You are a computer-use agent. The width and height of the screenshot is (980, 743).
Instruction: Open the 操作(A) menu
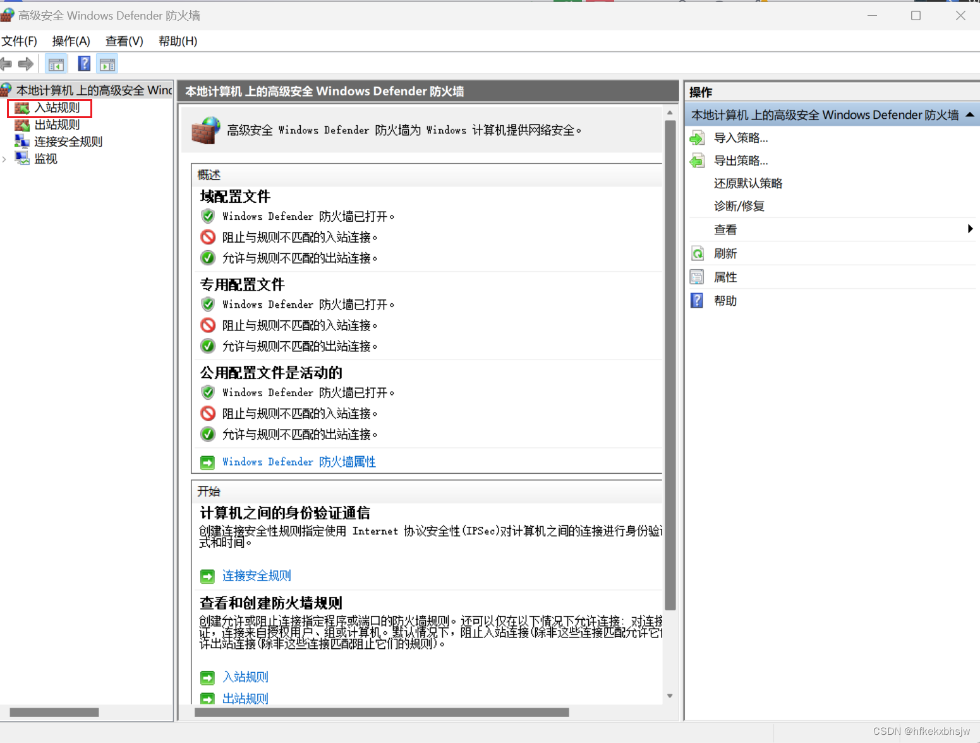(71, 41)
